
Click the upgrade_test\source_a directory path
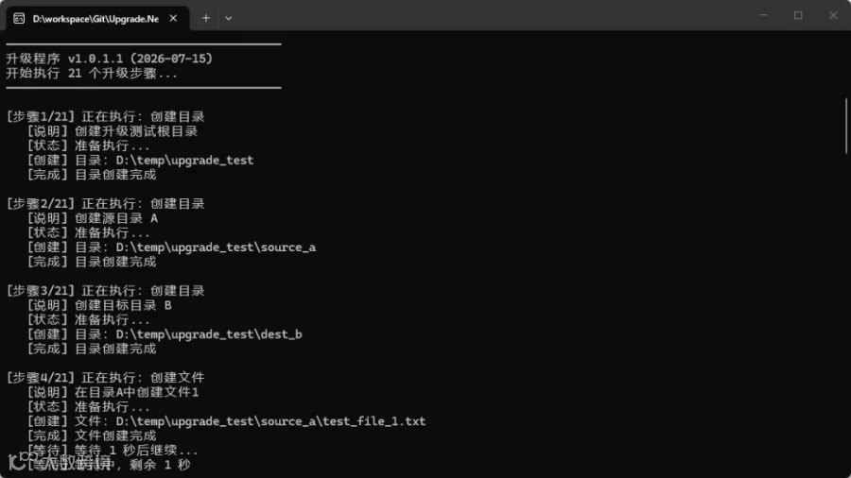tap(216, 248)
